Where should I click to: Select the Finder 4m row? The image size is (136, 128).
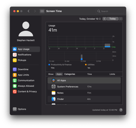click(84, 99)
